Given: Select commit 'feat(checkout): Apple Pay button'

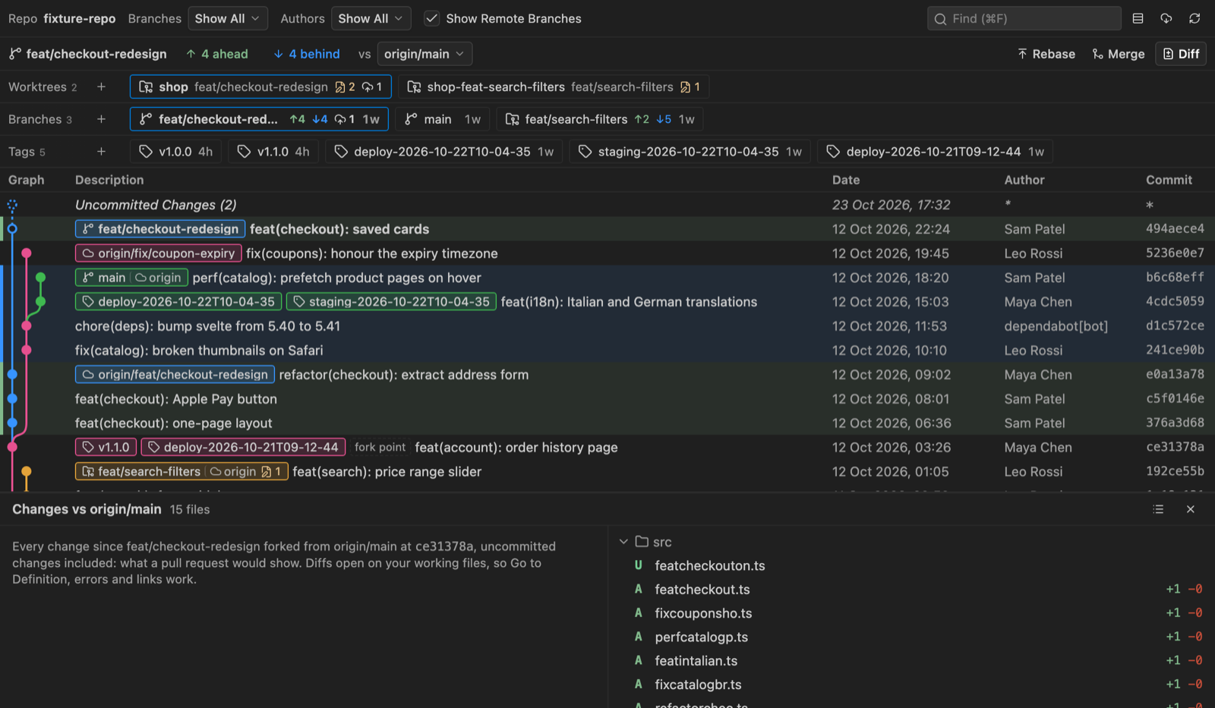Looking at the screenshot, I should click(x=607, y=399).
